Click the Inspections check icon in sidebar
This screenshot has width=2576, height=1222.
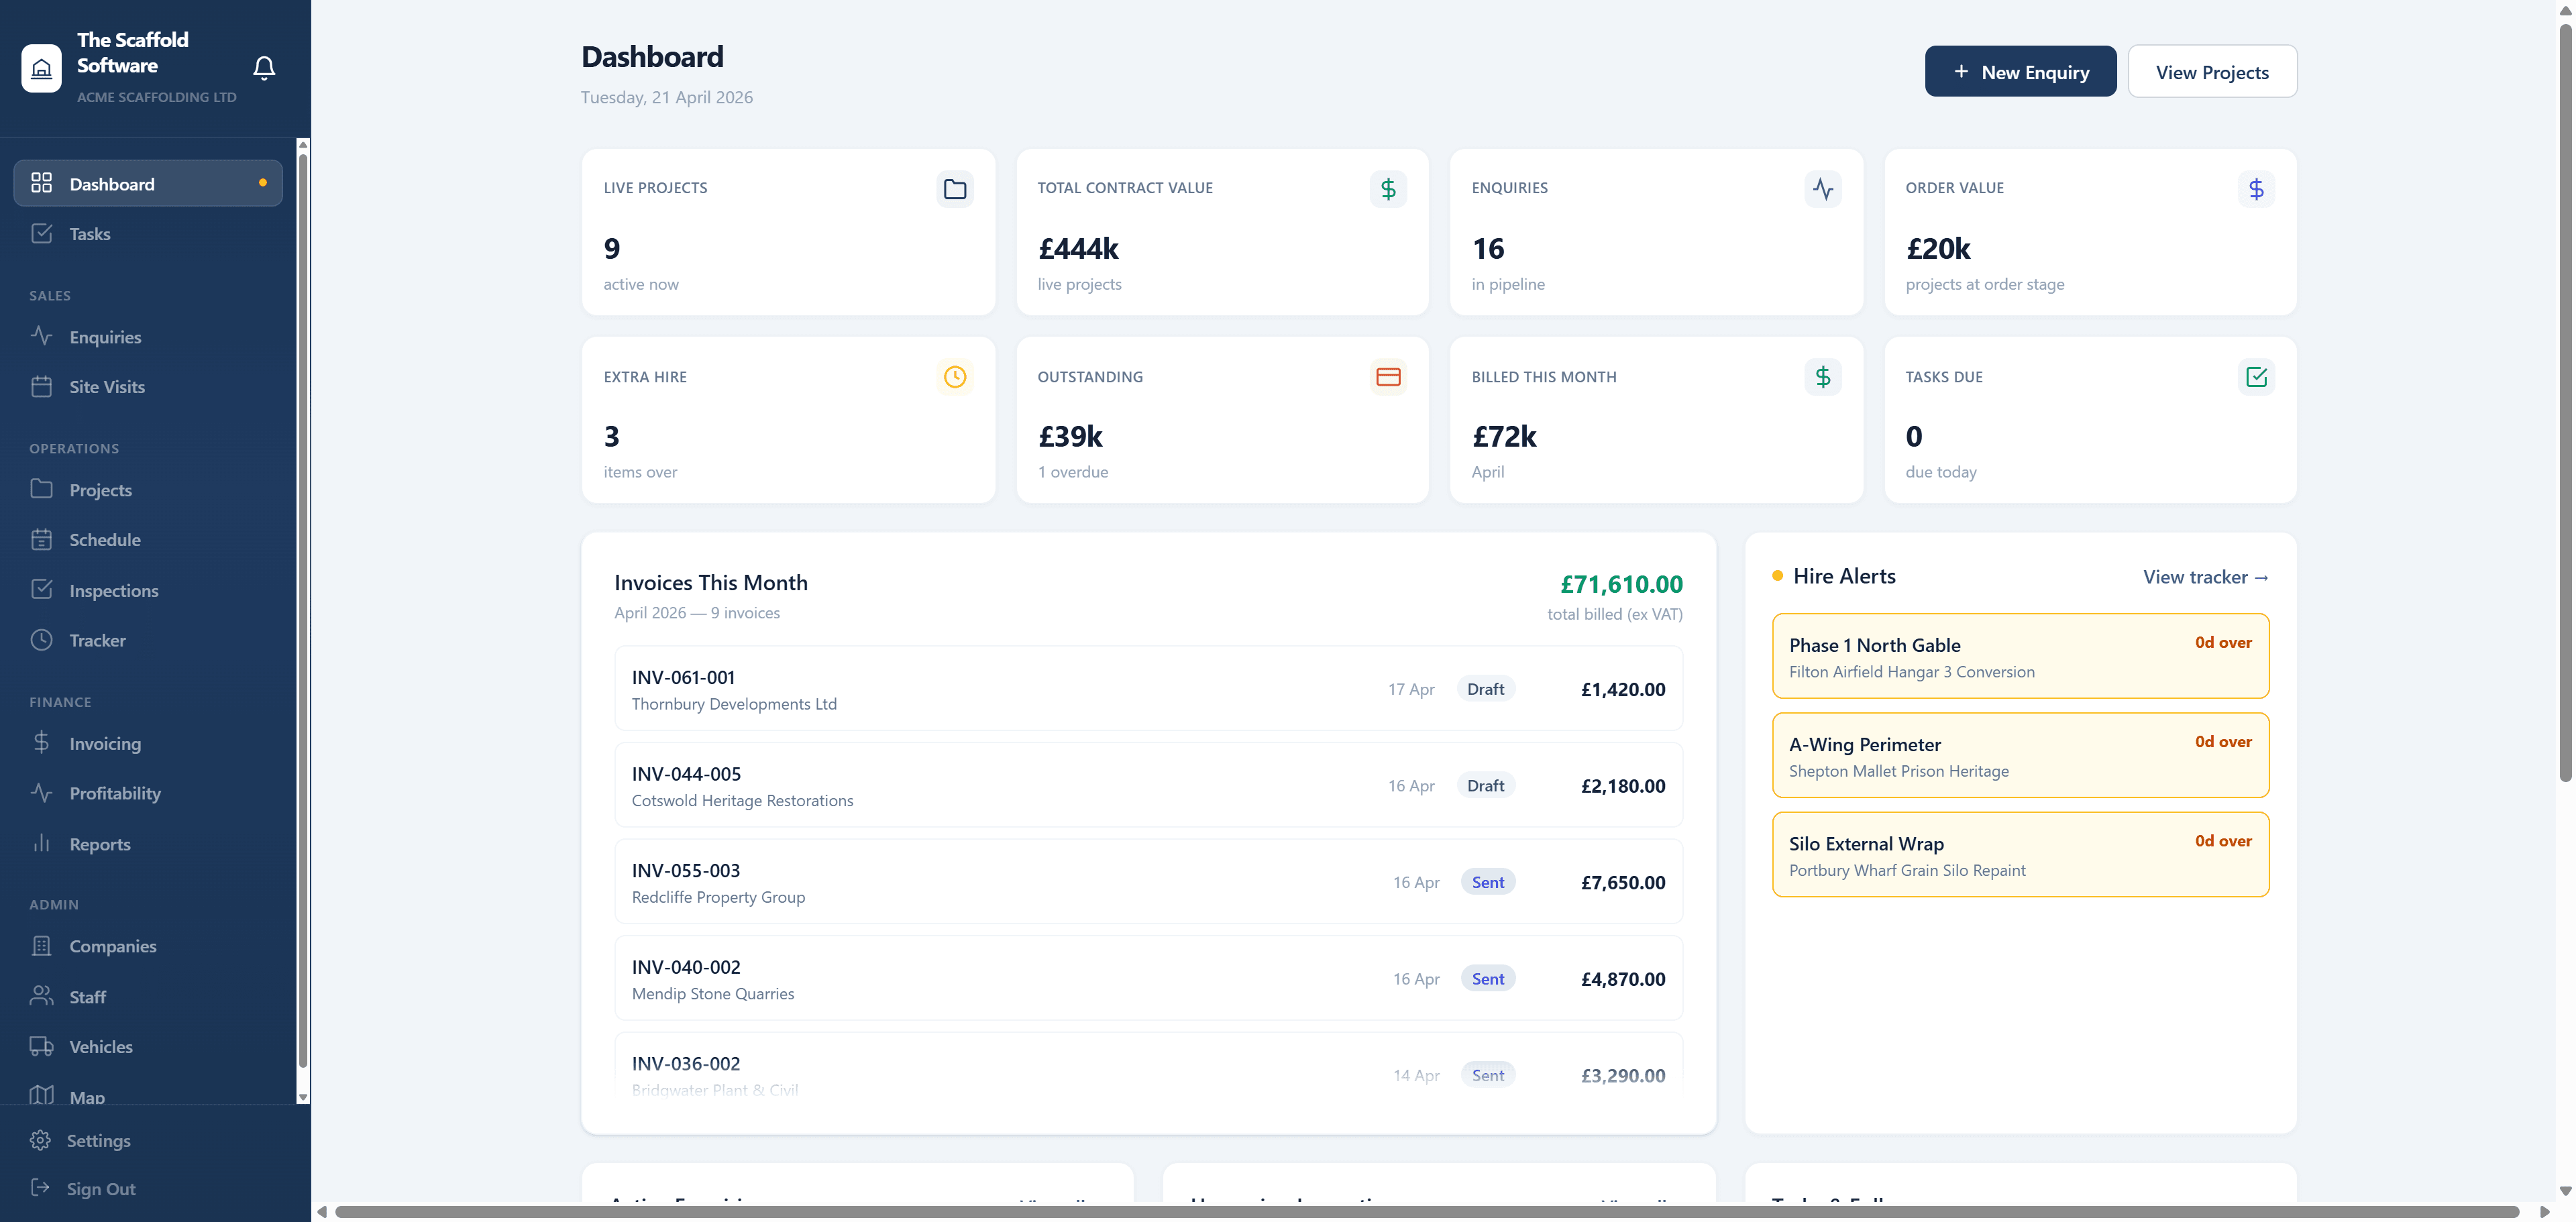click(41, 590)
